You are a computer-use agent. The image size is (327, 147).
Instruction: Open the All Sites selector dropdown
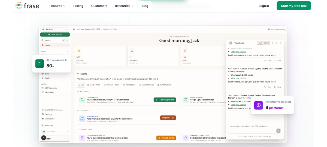(x=55, y=29)
